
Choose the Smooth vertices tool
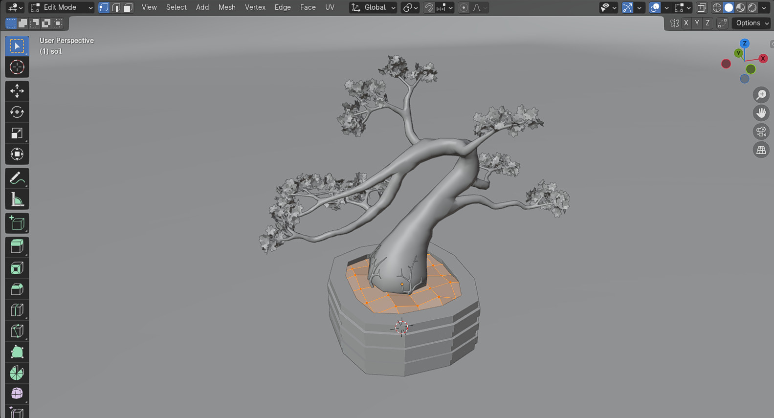tap(17, 394)
